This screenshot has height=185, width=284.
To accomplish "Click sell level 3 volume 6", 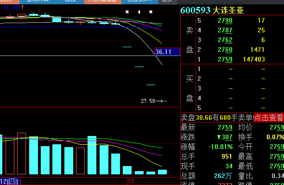I will pyautogui.click(x=263, y=40).
